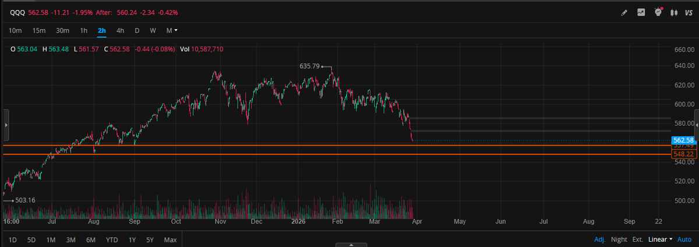This screenshot has width=699, height=247.
Task: Select the daily D interval
Action: point(137,30)
